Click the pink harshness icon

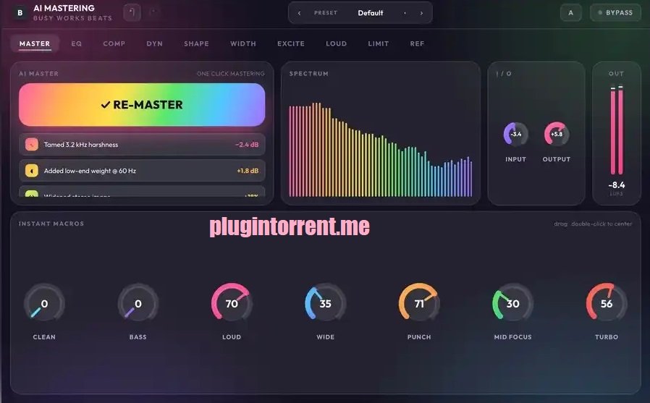(32, 145)
